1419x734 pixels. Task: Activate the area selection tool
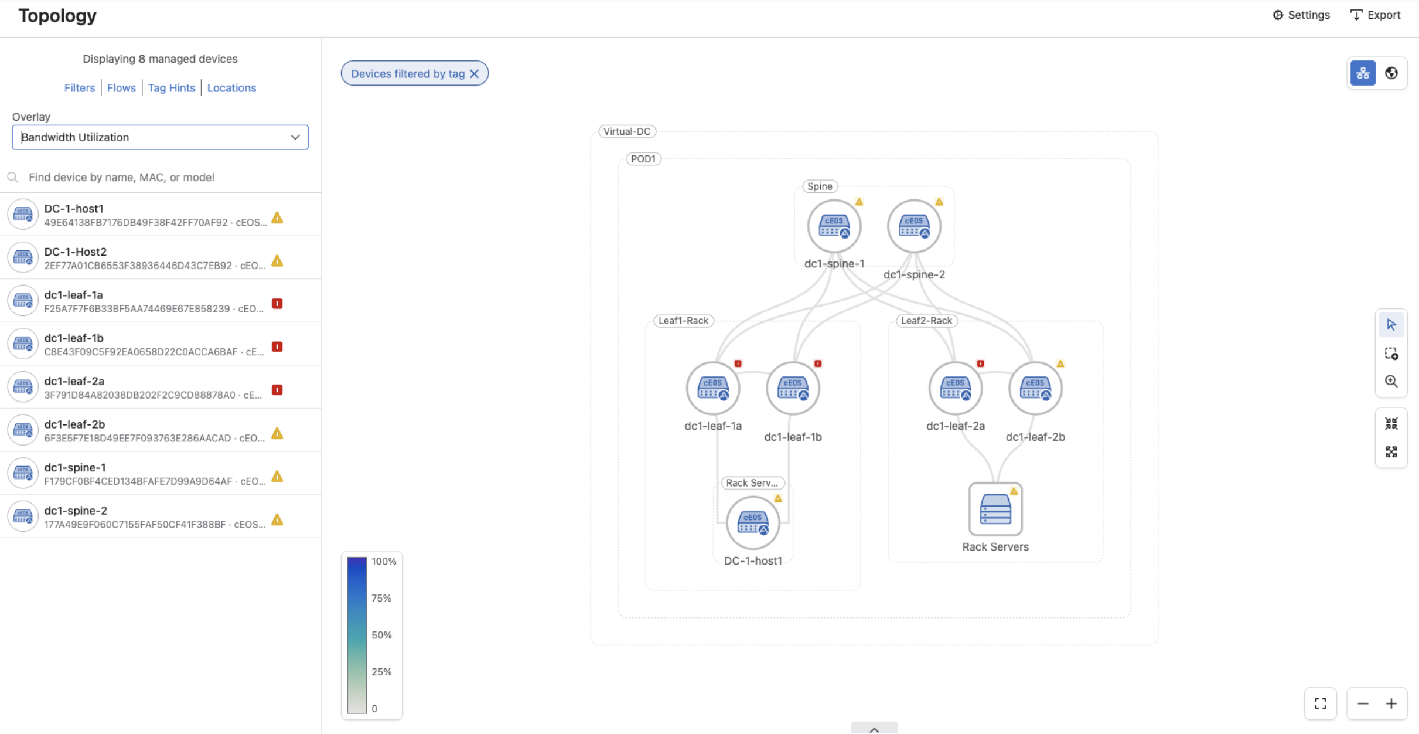(1391, 354)
